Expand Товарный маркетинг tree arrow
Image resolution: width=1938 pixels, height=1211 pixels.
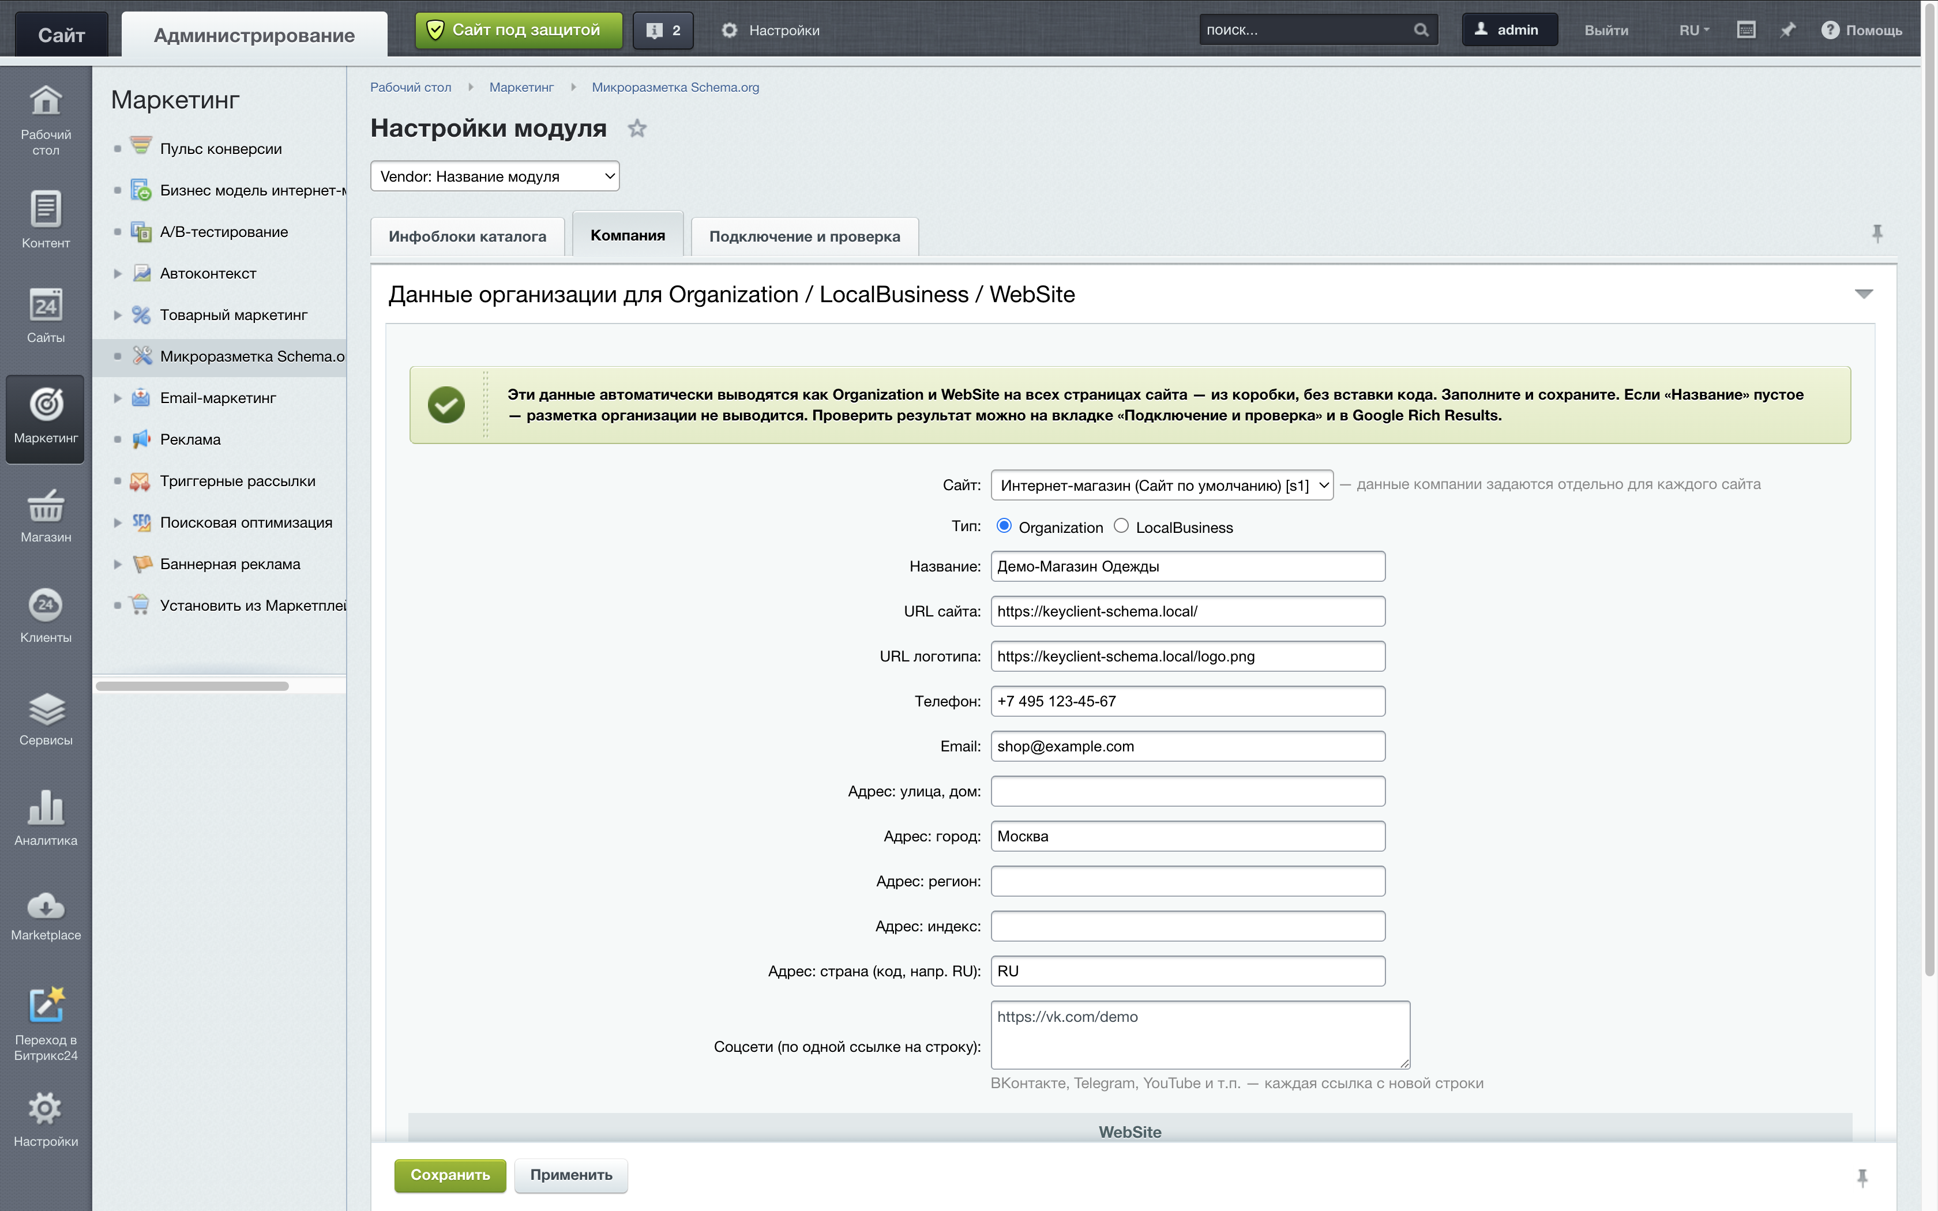pos(118,315)
